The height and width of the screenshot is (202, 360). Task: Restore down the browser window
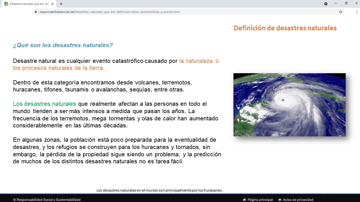tap(346, 4)
